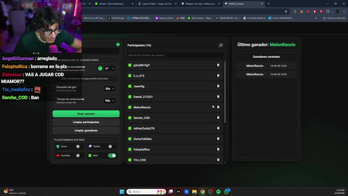Click 'Último ganador: MelonRancio' heading

266,45
